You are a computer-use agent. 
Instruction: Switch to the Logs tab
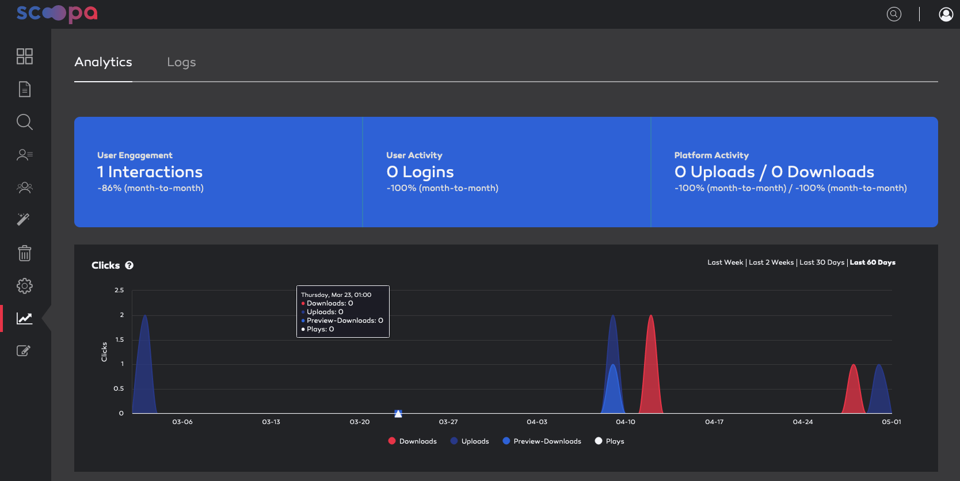181,62
